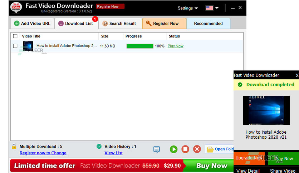Viewport: 299px width, 173px height.
Task: Check the Photoshop video row checkbox
Action: [x=15, y=46]
